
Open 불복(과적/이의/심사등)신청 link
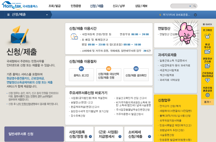pyautogui.click(x=175, y=116)
